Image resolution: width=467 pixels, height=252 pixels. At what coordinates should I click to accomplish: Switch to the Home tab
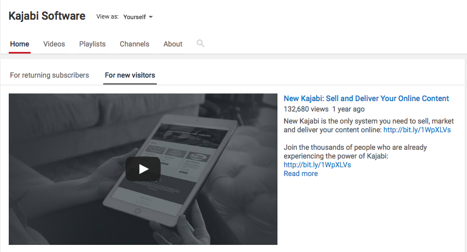click(x=20, y=44)
